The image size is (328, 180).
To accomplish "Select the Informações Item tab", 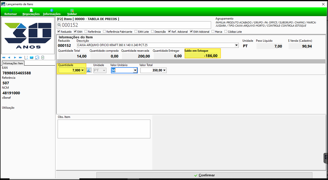I will click(x=13, y=63).
